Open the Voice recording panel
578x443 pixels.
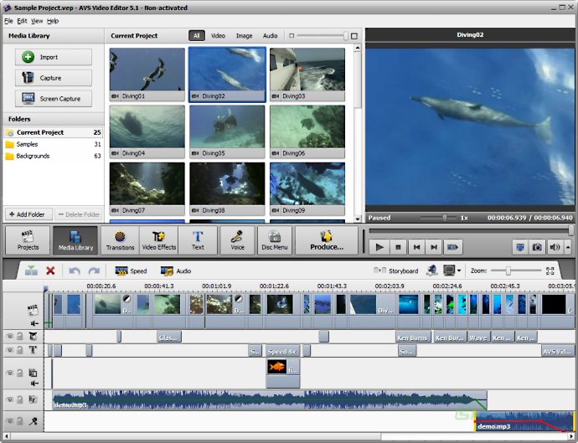(237, 240)
